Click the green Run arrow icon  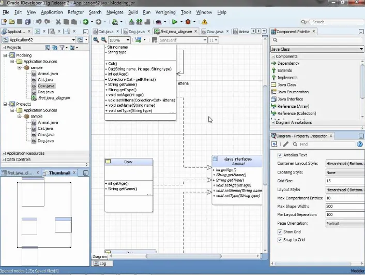(175, 22)
